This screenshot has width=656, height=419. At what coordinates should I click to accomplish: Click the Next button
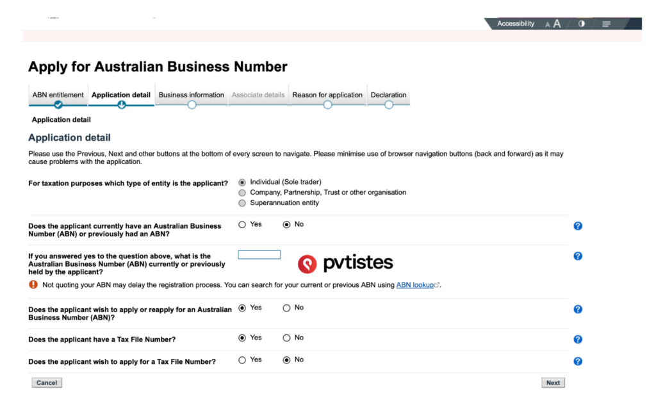click(552, 382)
